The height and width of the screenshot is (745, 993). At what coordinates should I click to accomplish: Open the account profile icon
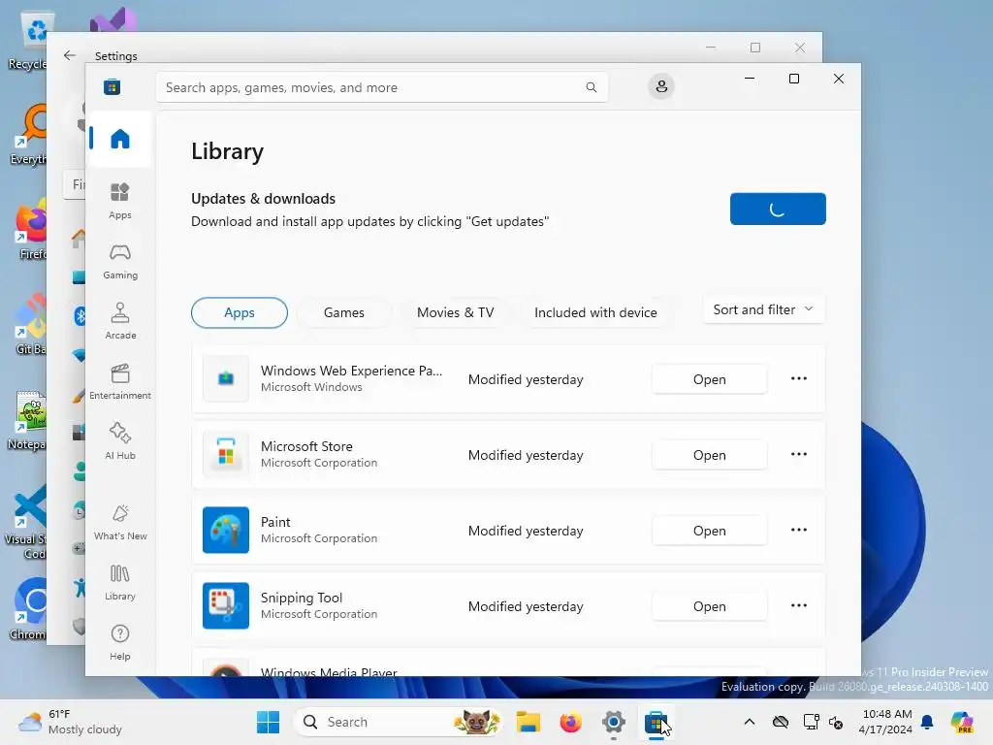661,86
